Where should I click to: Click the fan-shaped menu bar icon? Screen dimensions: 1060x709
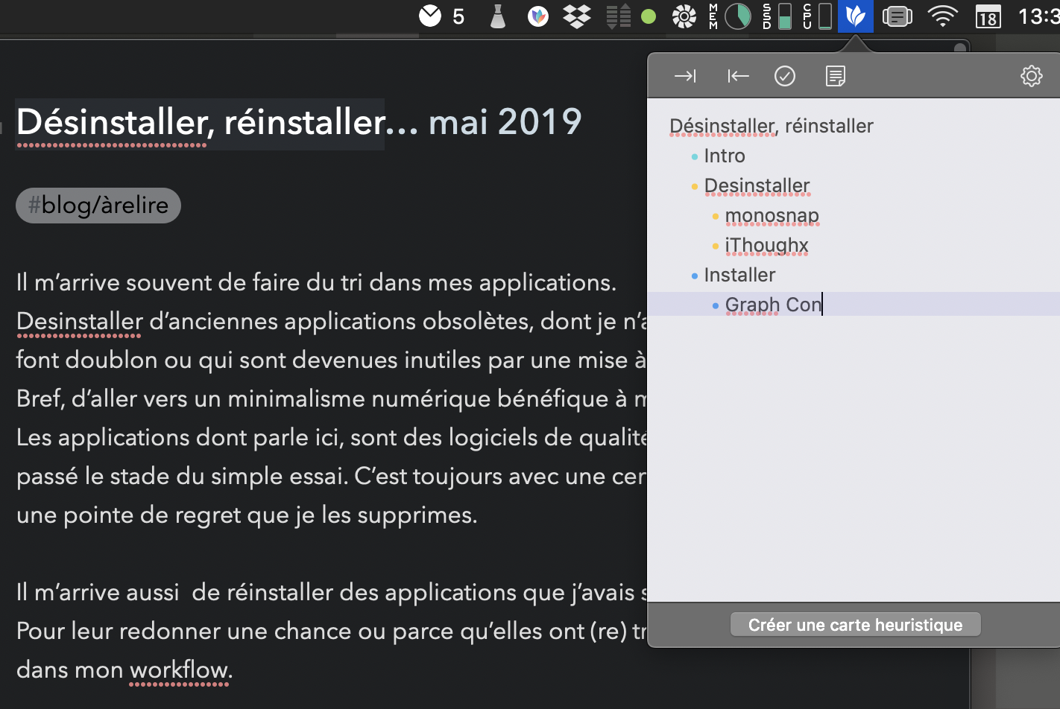coord(684,16)
